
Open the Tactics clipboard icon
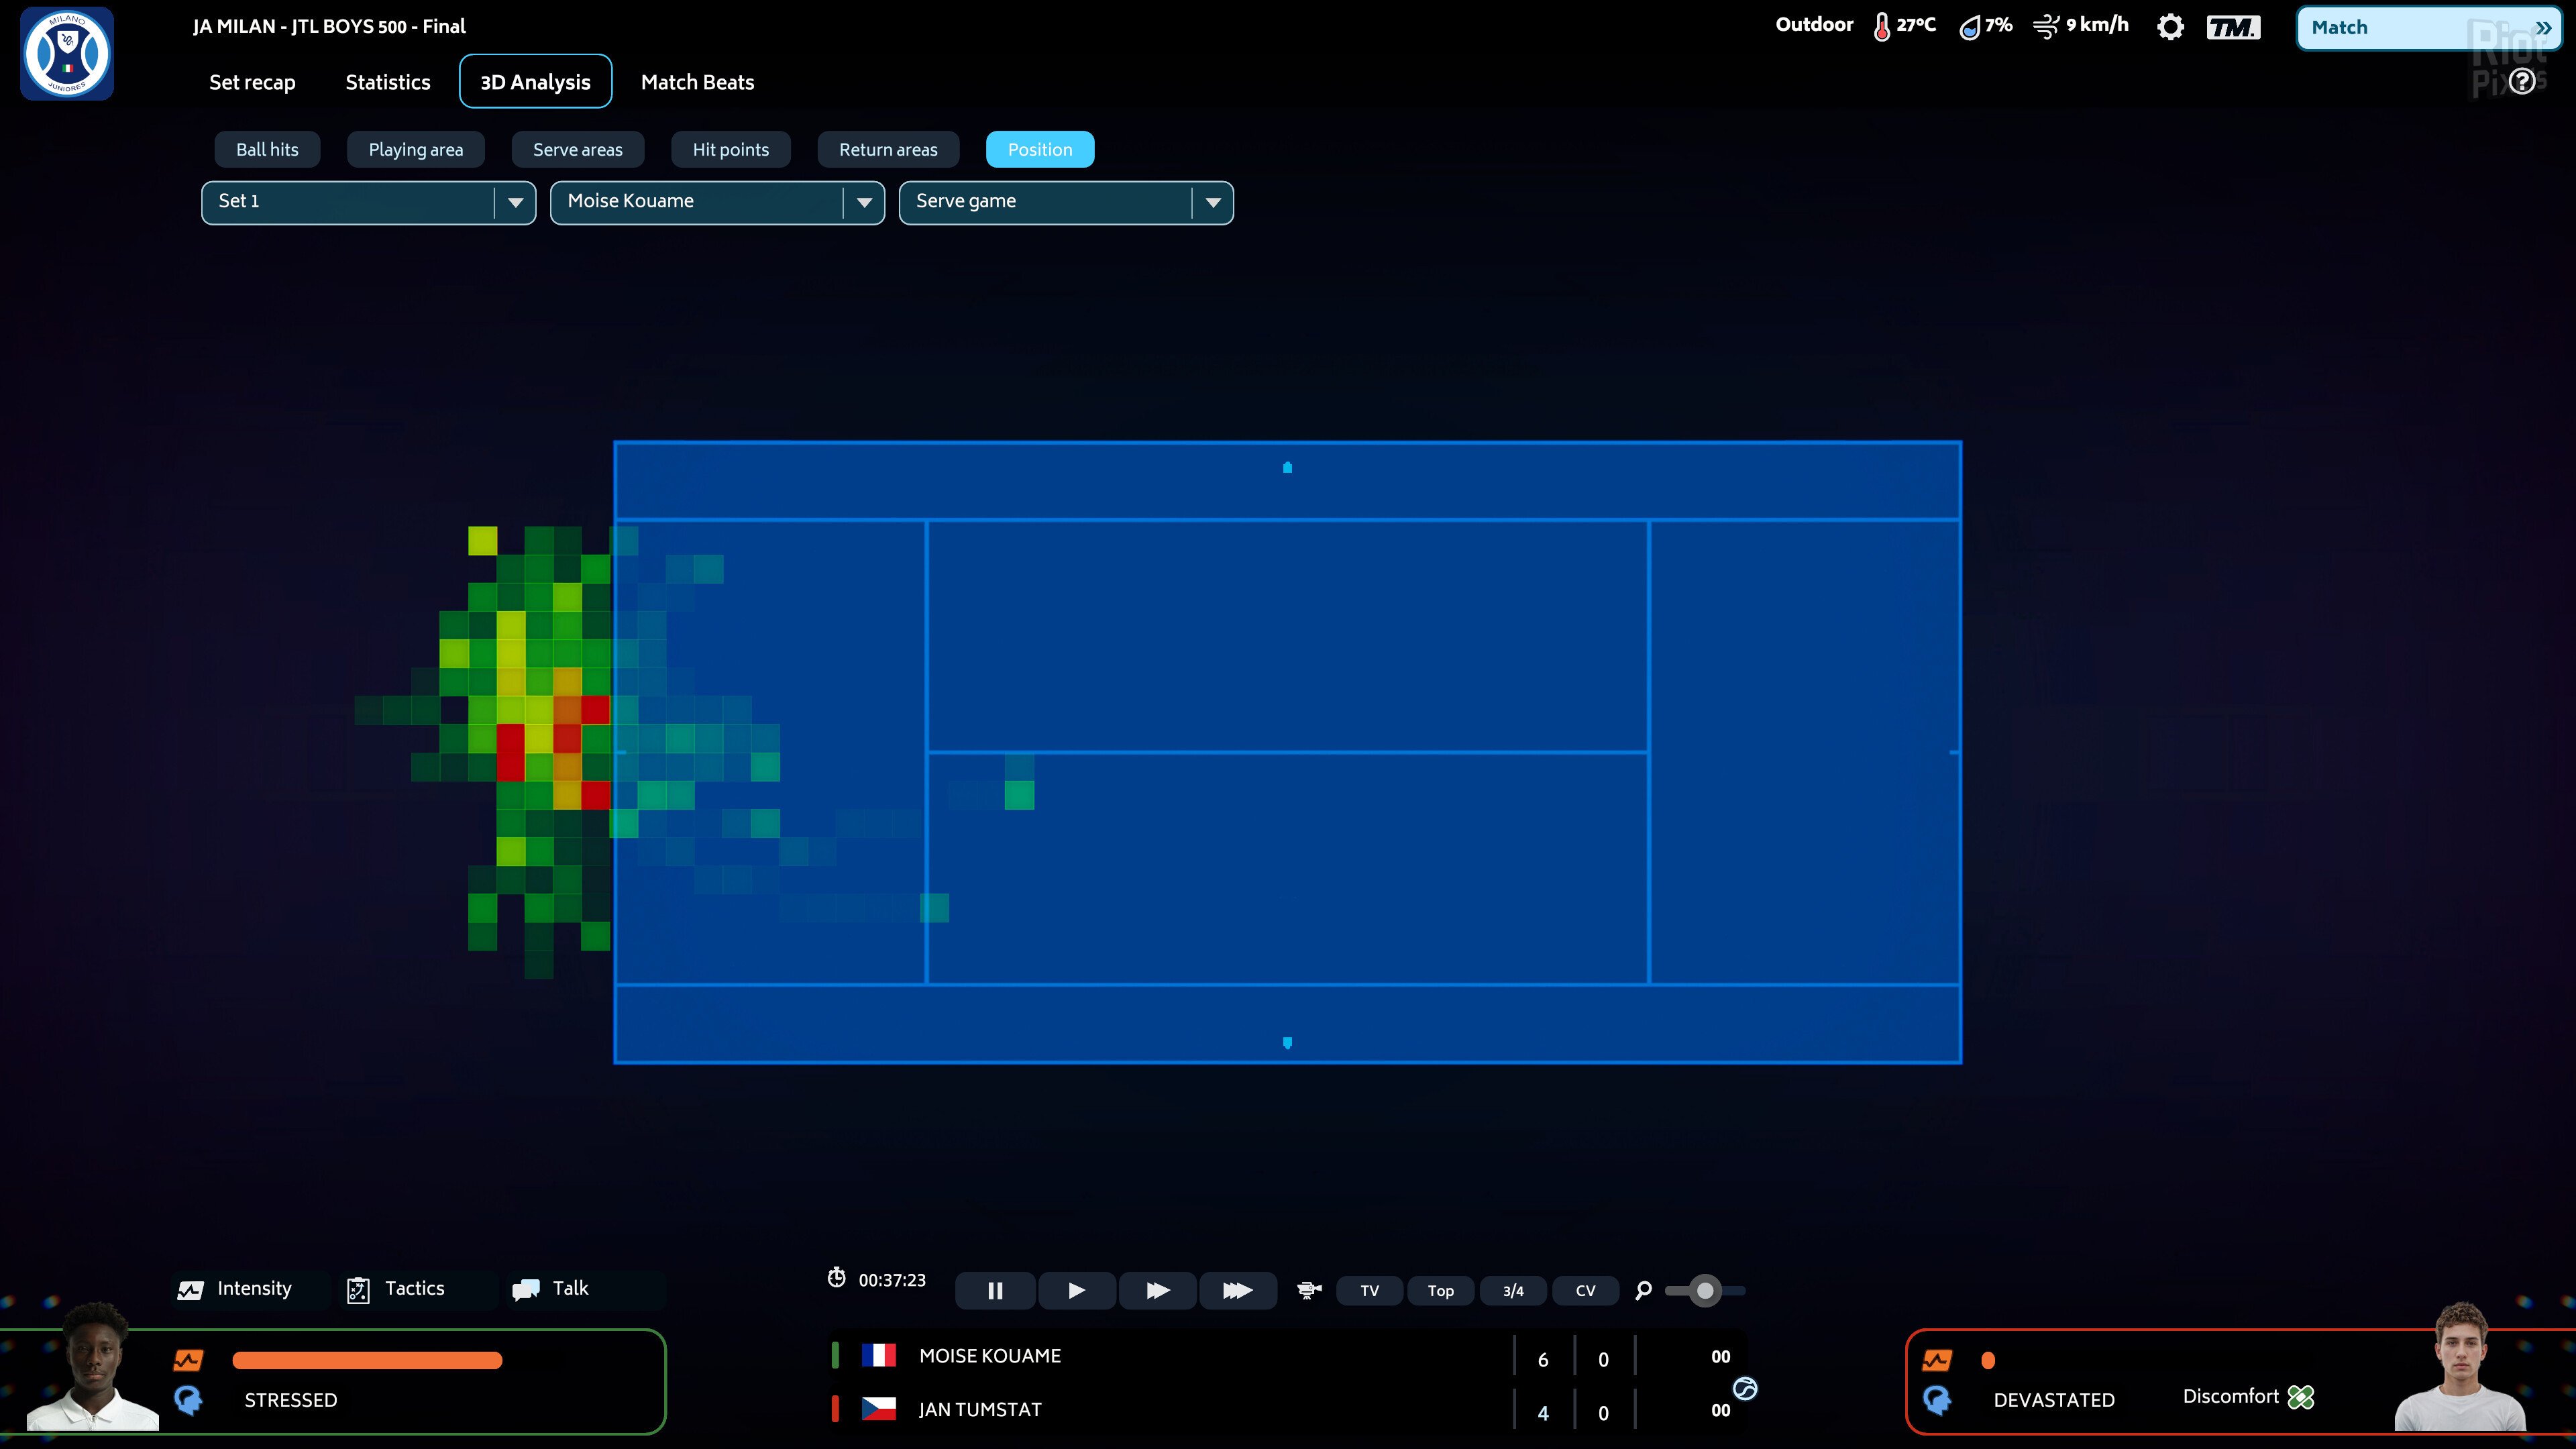click(x=359, y=1289)
